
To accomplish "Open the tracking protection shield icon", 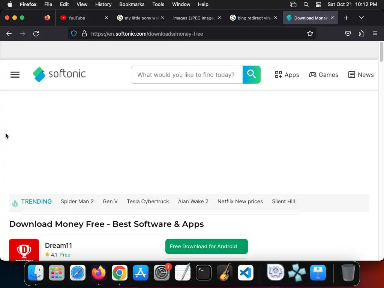I will point(74,33).
